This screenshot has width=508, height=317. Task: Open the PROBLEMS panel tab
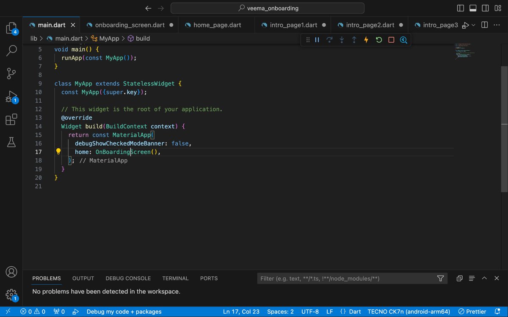tap(47, 278)
